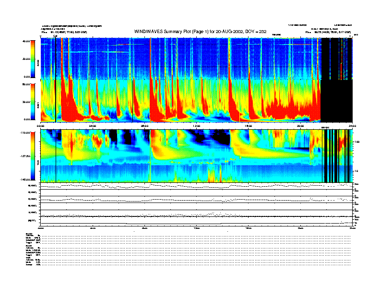Click the RAD1 color scale bar topped at 60.00
380x293 pixels.
pos(33,102)
